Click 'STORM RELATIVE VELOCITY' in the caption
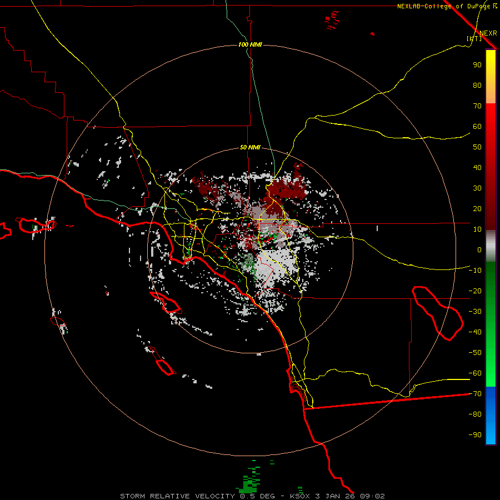This screenshot has height=500, width=500. [178, 496]
